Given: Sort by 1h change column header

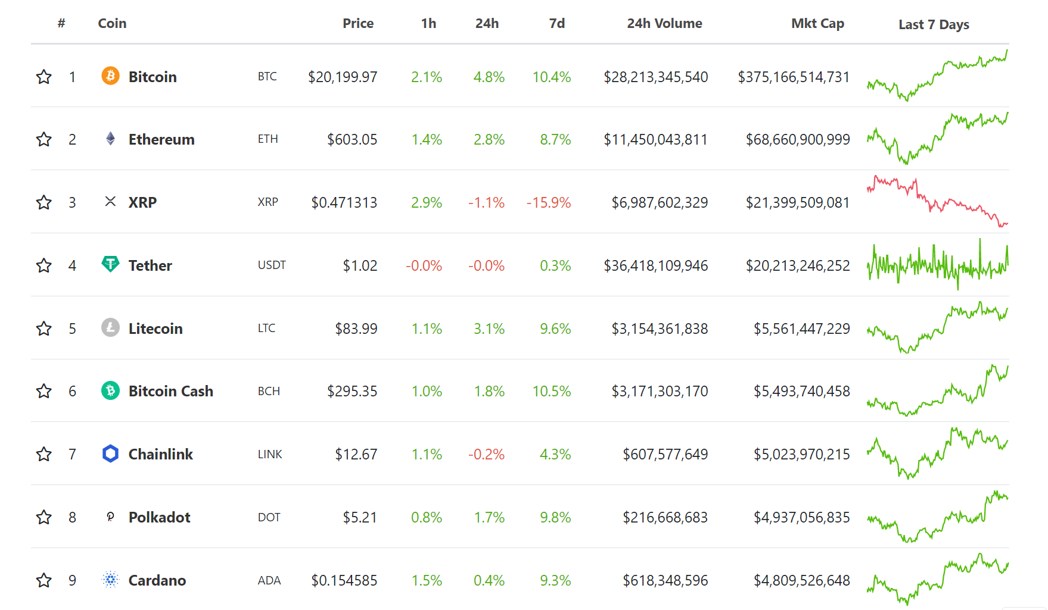Looking at the screenshot, I should click(428, 23).
